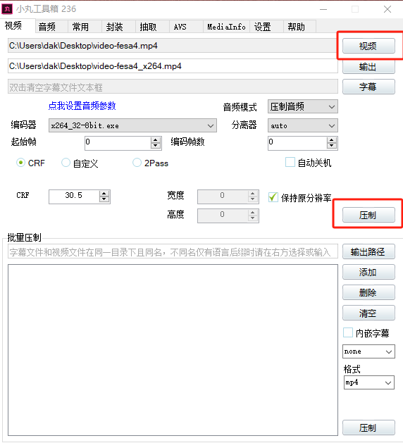The height and width of the screenshot is (443, 403).
Task: Decrease 起始帧 with down arrow
Action: click(x=156, y=146)
